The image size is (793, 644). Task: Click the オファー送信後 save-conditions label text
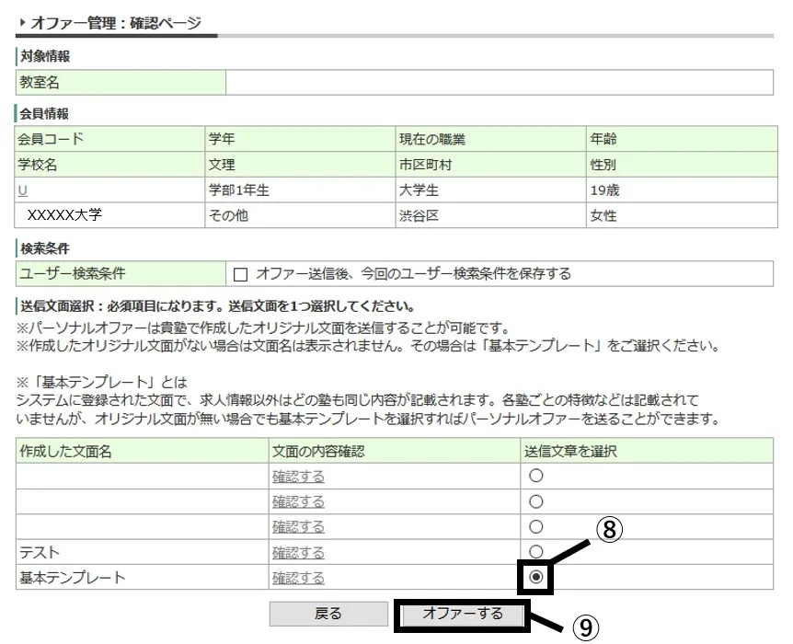click(413, 274)
